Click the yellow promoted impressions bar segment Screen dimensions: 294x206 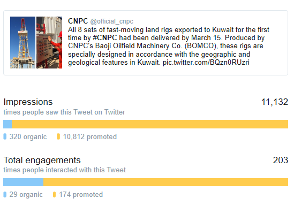150,124
